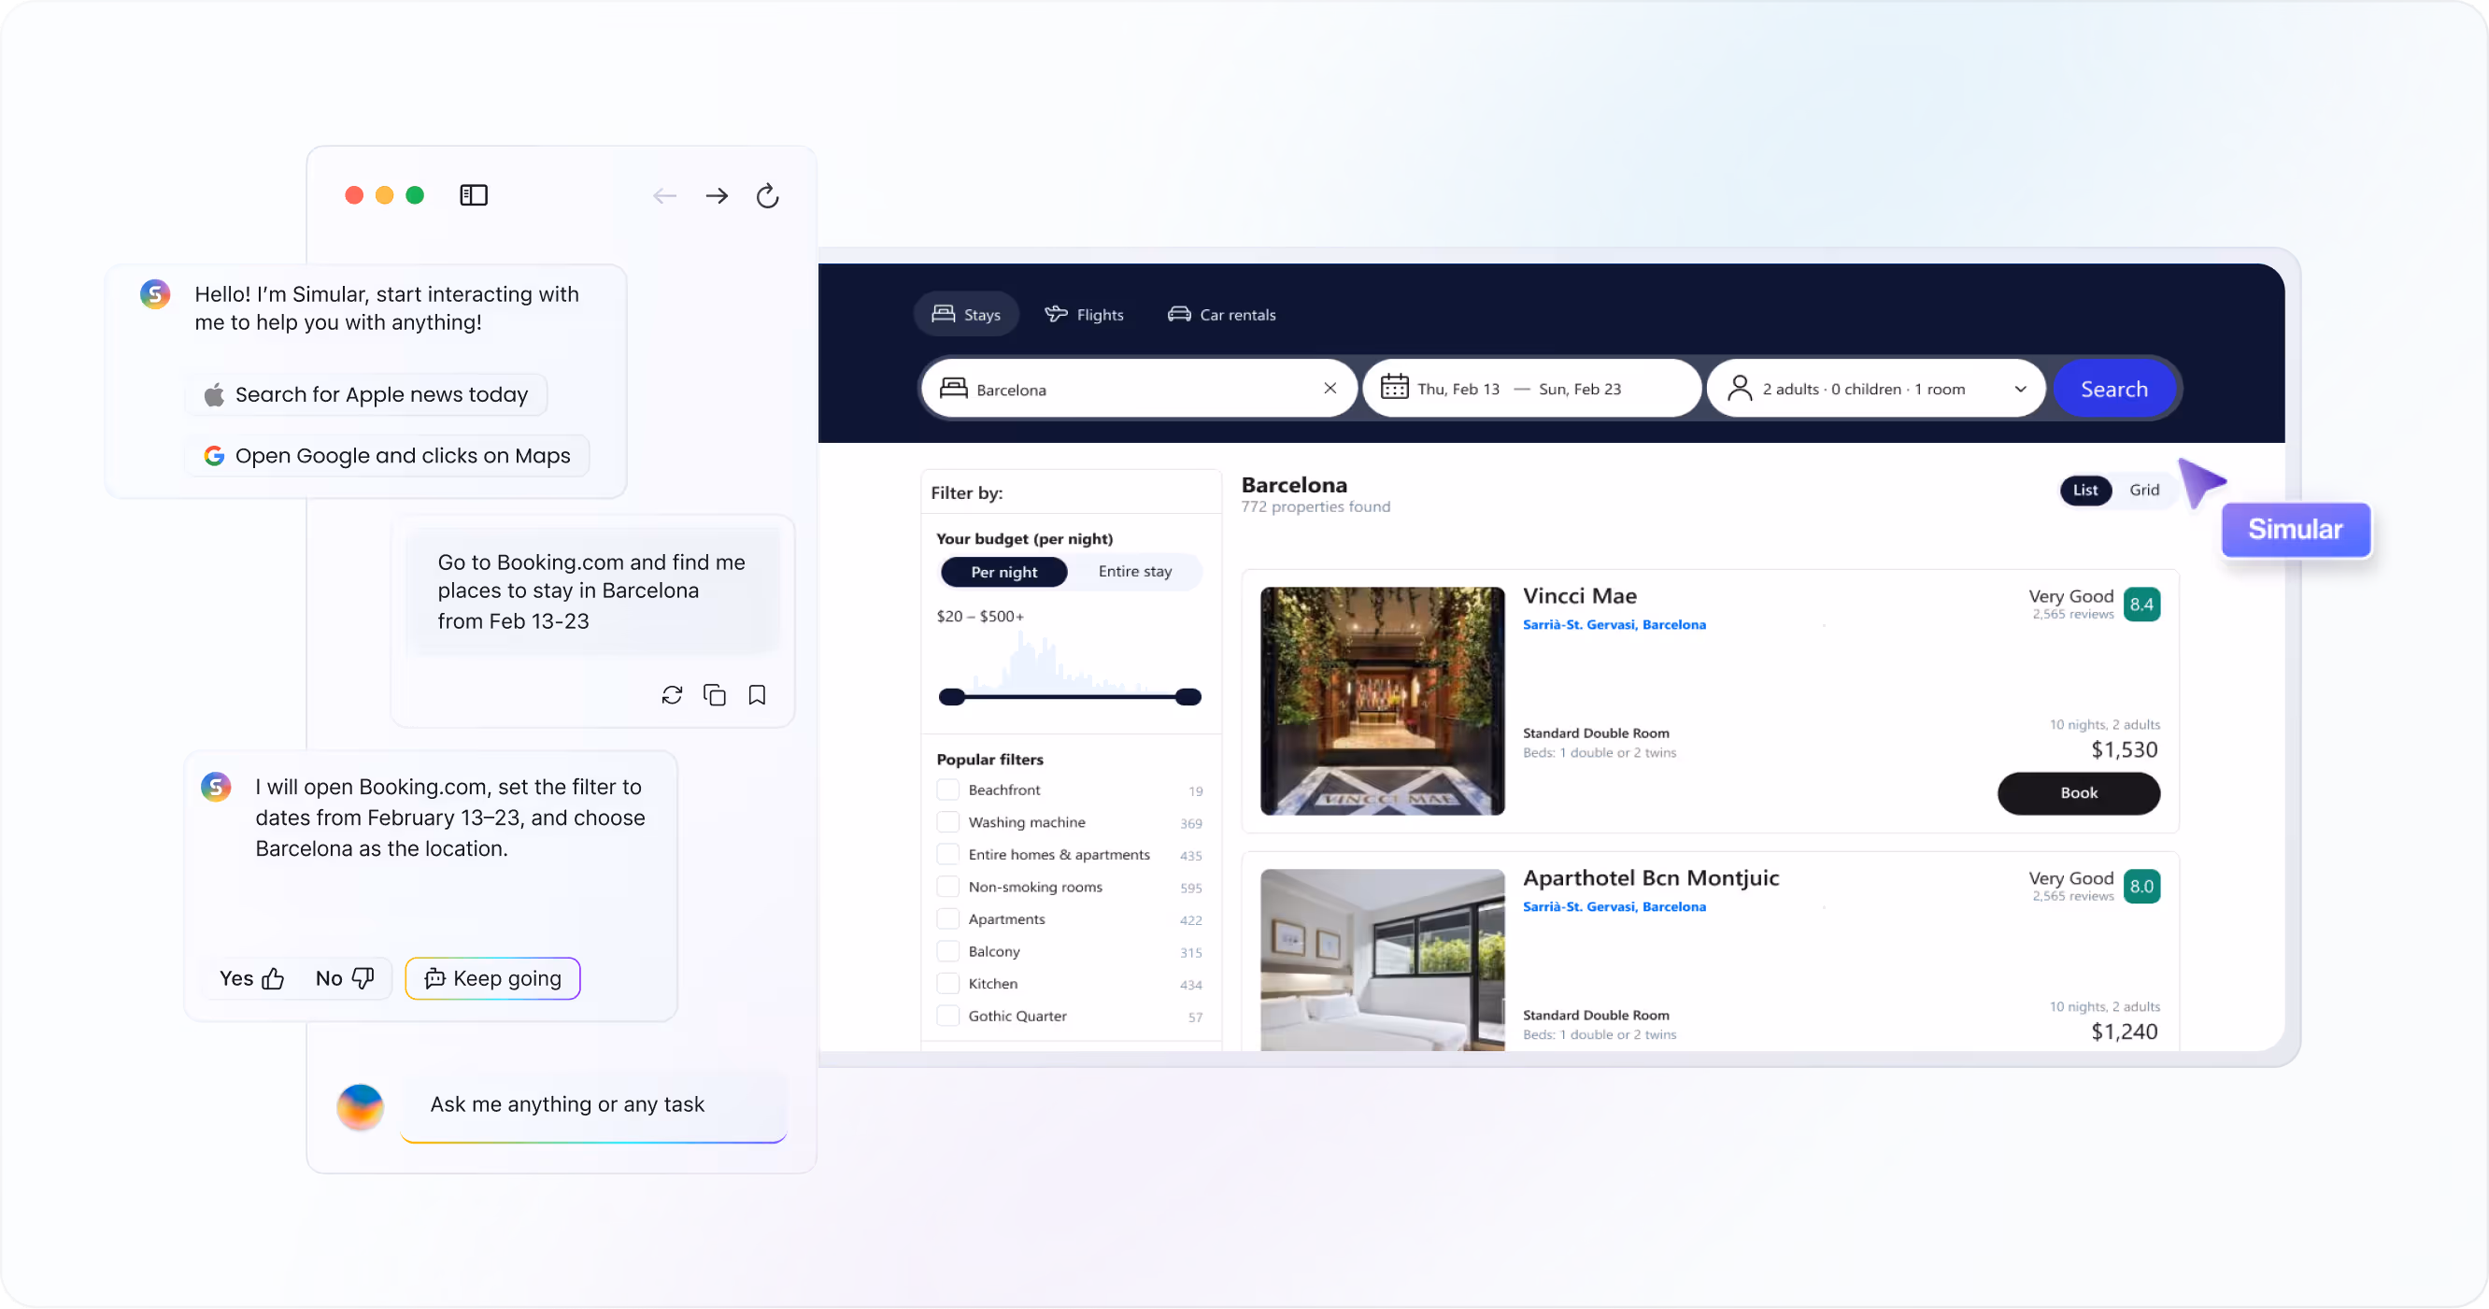Reload the page with the refresh icon
Viewport: 2489px width, 1309px height.
click(x=766, y=195)
